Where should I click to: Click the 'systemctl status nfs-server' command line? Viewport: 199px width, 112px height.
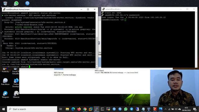(31, 13)
